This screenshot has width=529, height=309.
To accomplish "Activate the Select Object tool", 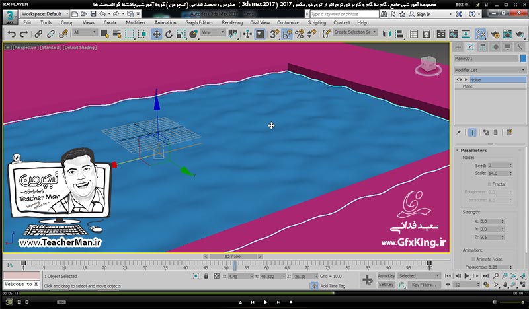I will pos(104,34).
